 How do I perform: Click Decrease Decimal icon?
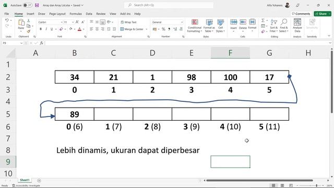(181, 29)
